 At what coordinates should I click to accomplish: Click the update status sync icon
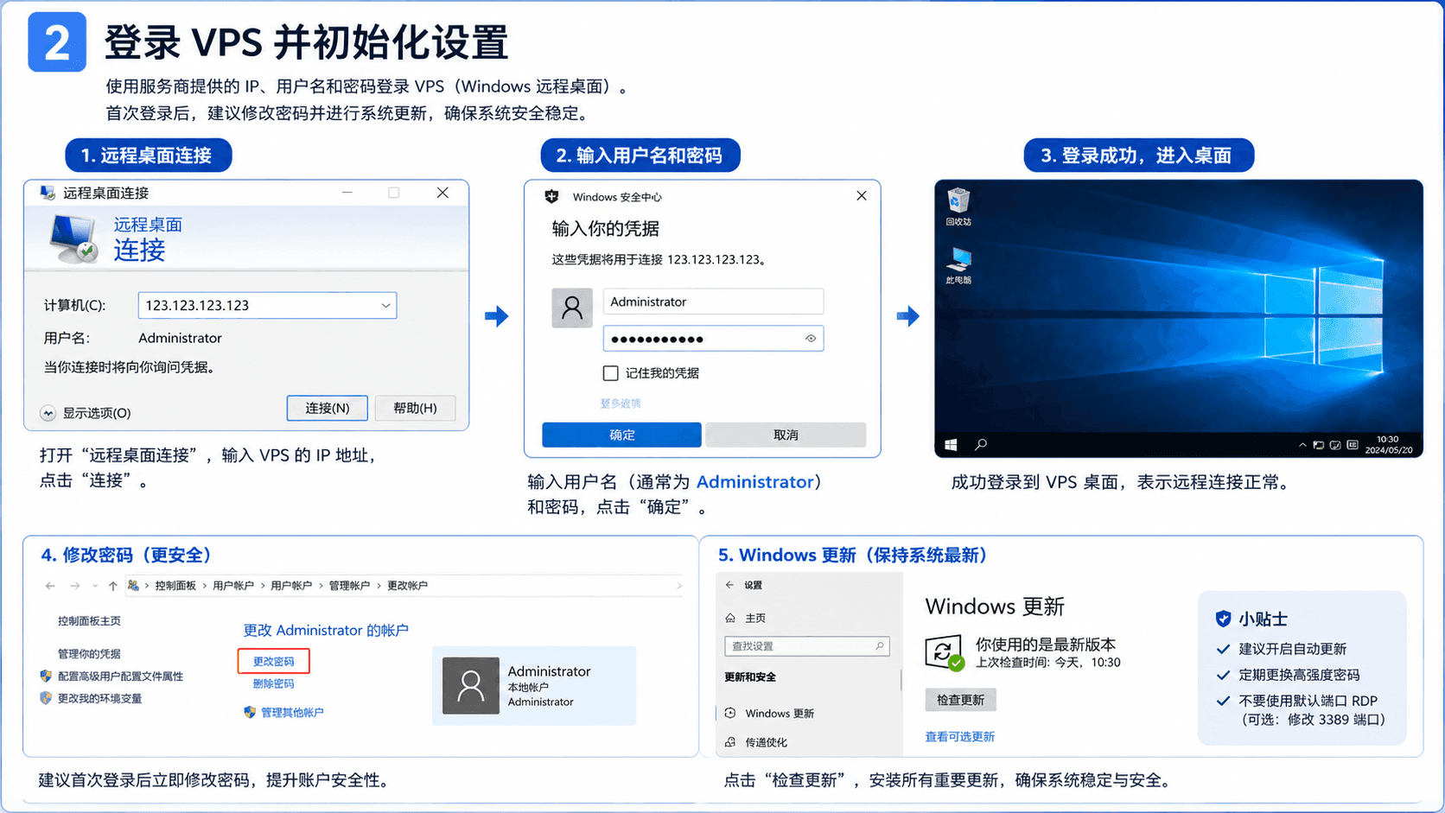click(944, 652)
